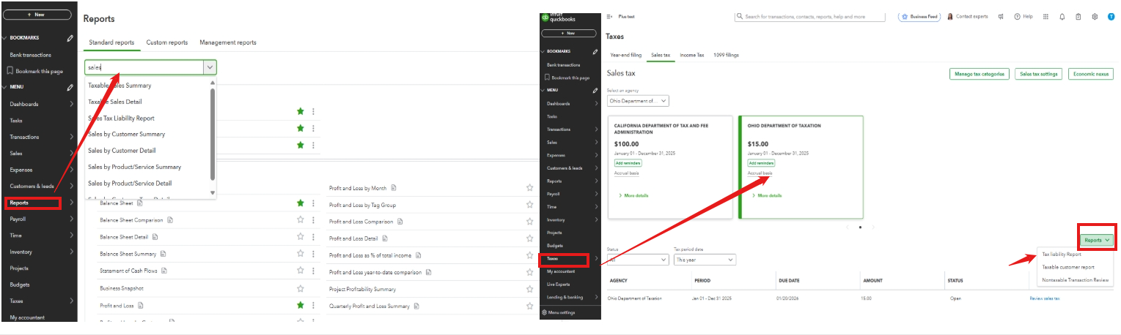Viewport: 1121px width, 335px height.
Task: Open the Select an agency dropdown
Action: click(x=638, y=101)
